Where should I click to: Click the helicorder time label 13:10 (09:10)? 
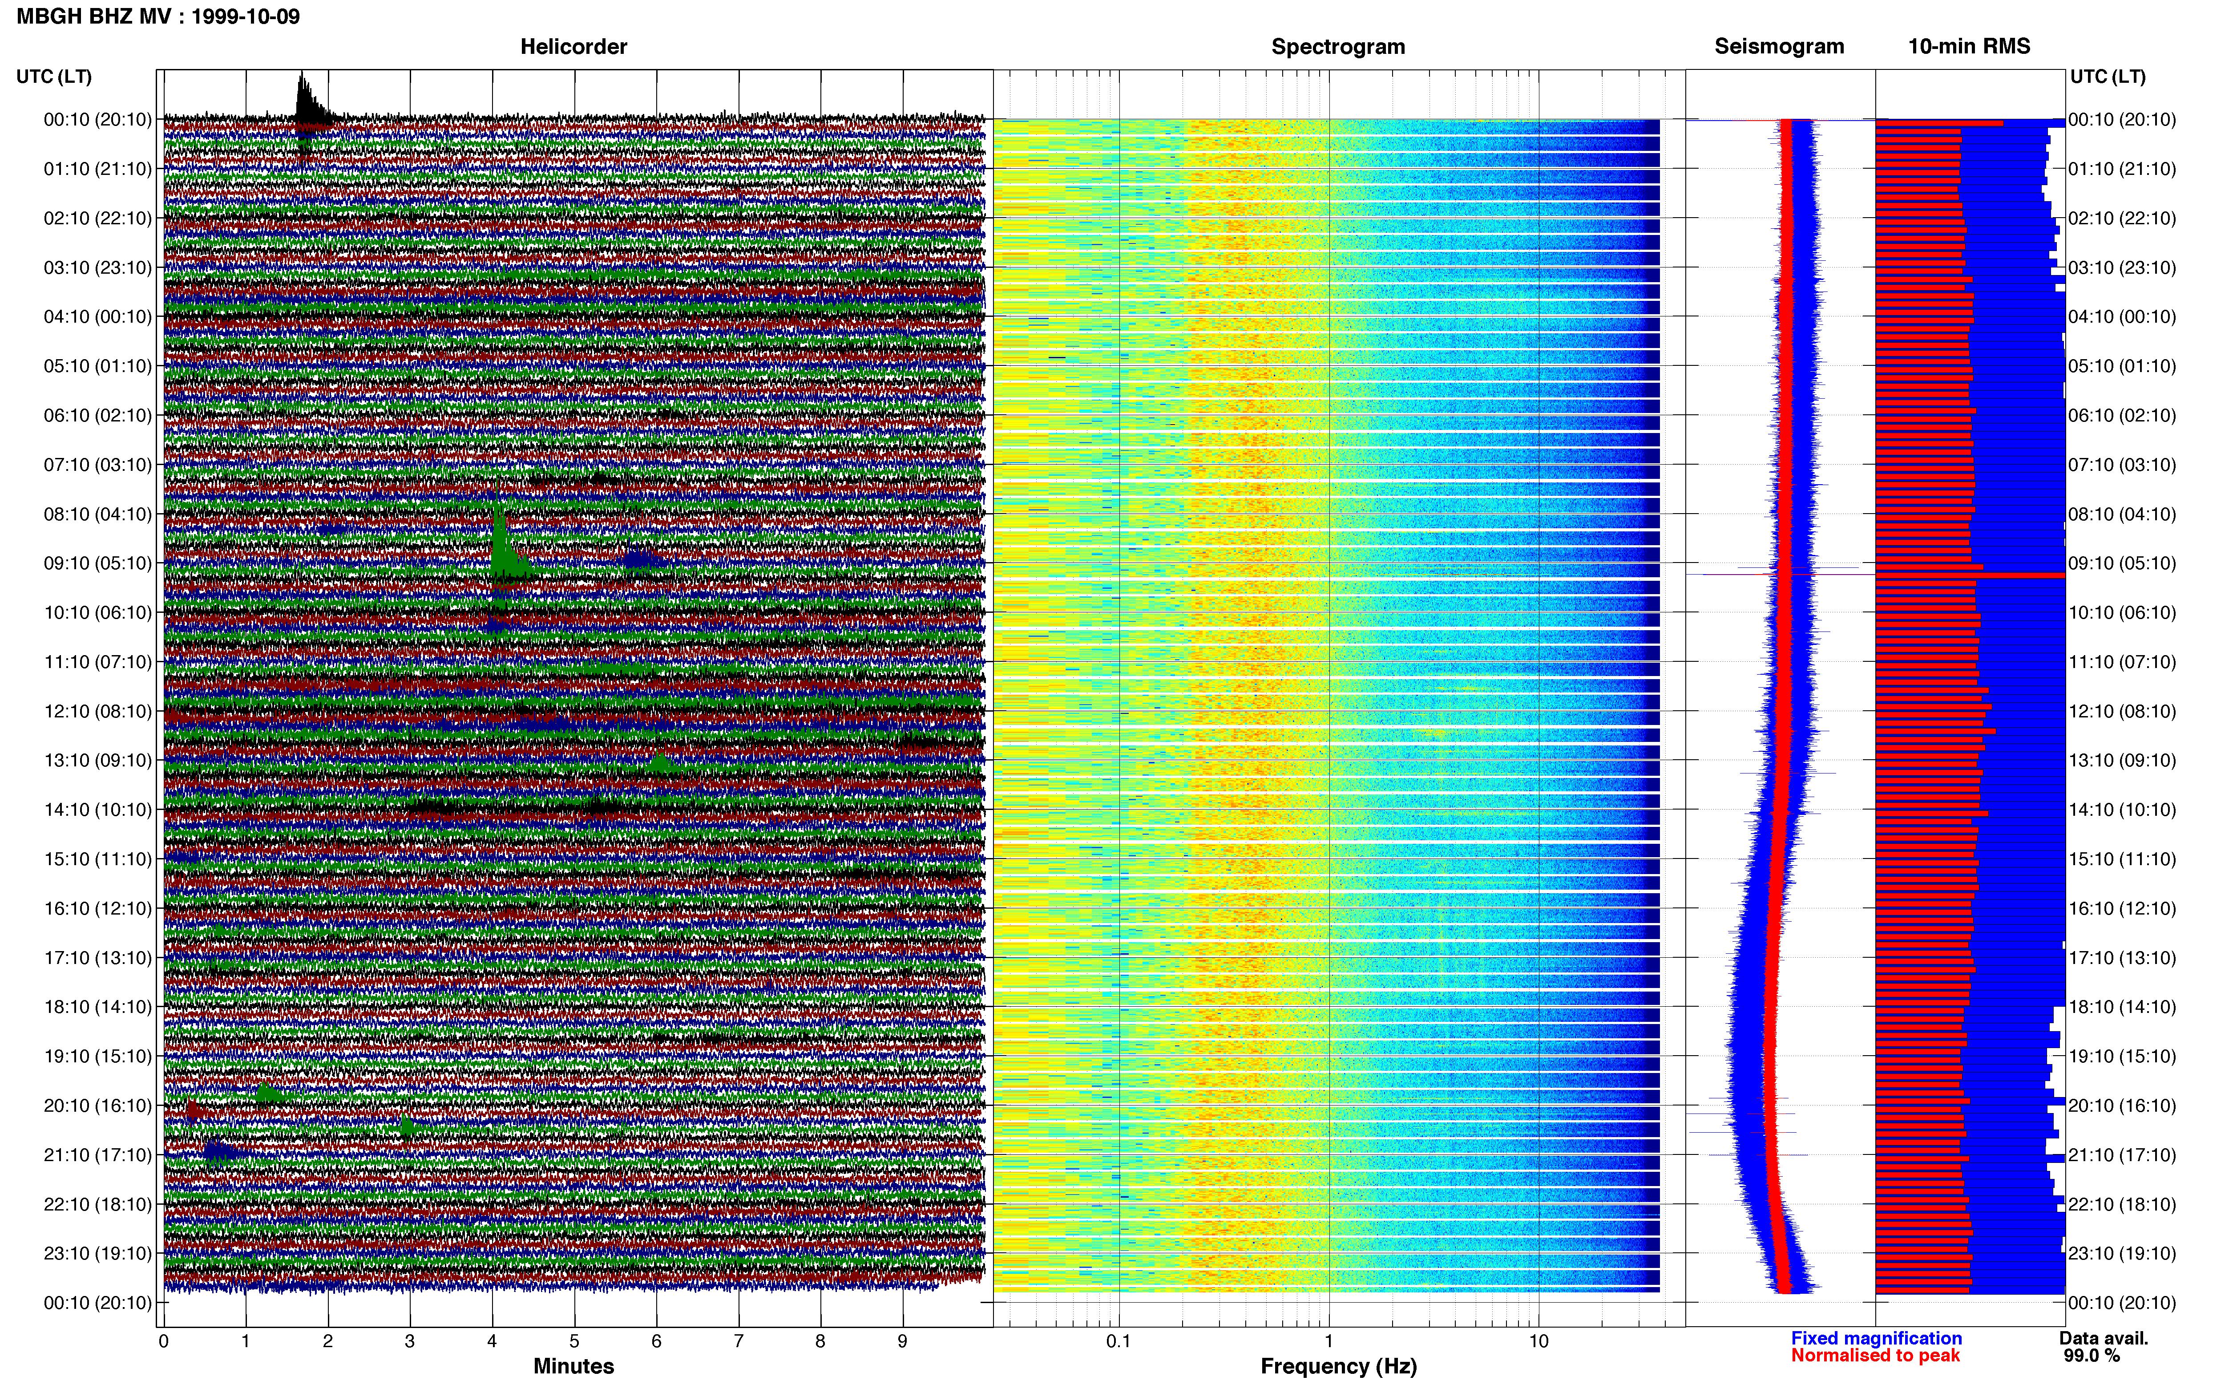[x=98, y=761]
